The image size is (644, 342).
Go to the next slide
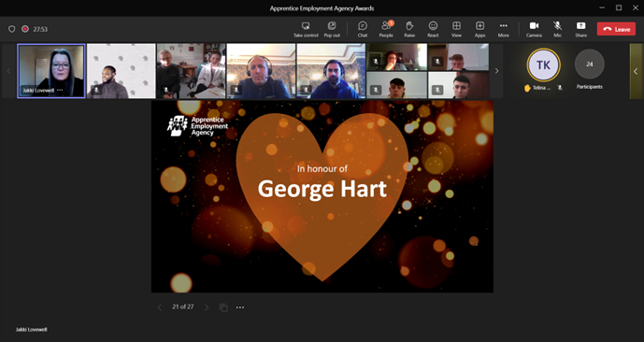207,307
